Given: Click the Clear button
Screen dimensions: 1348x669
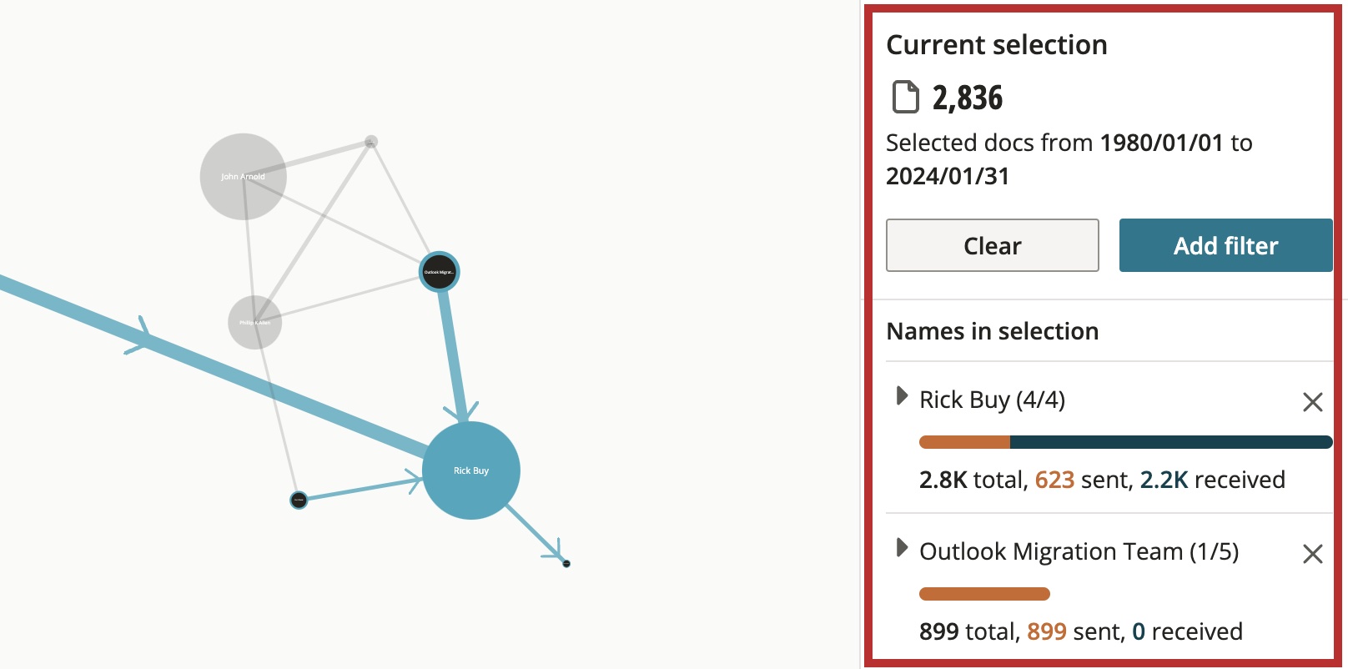Looking at the screenshot, I should [x=992, y=245].
